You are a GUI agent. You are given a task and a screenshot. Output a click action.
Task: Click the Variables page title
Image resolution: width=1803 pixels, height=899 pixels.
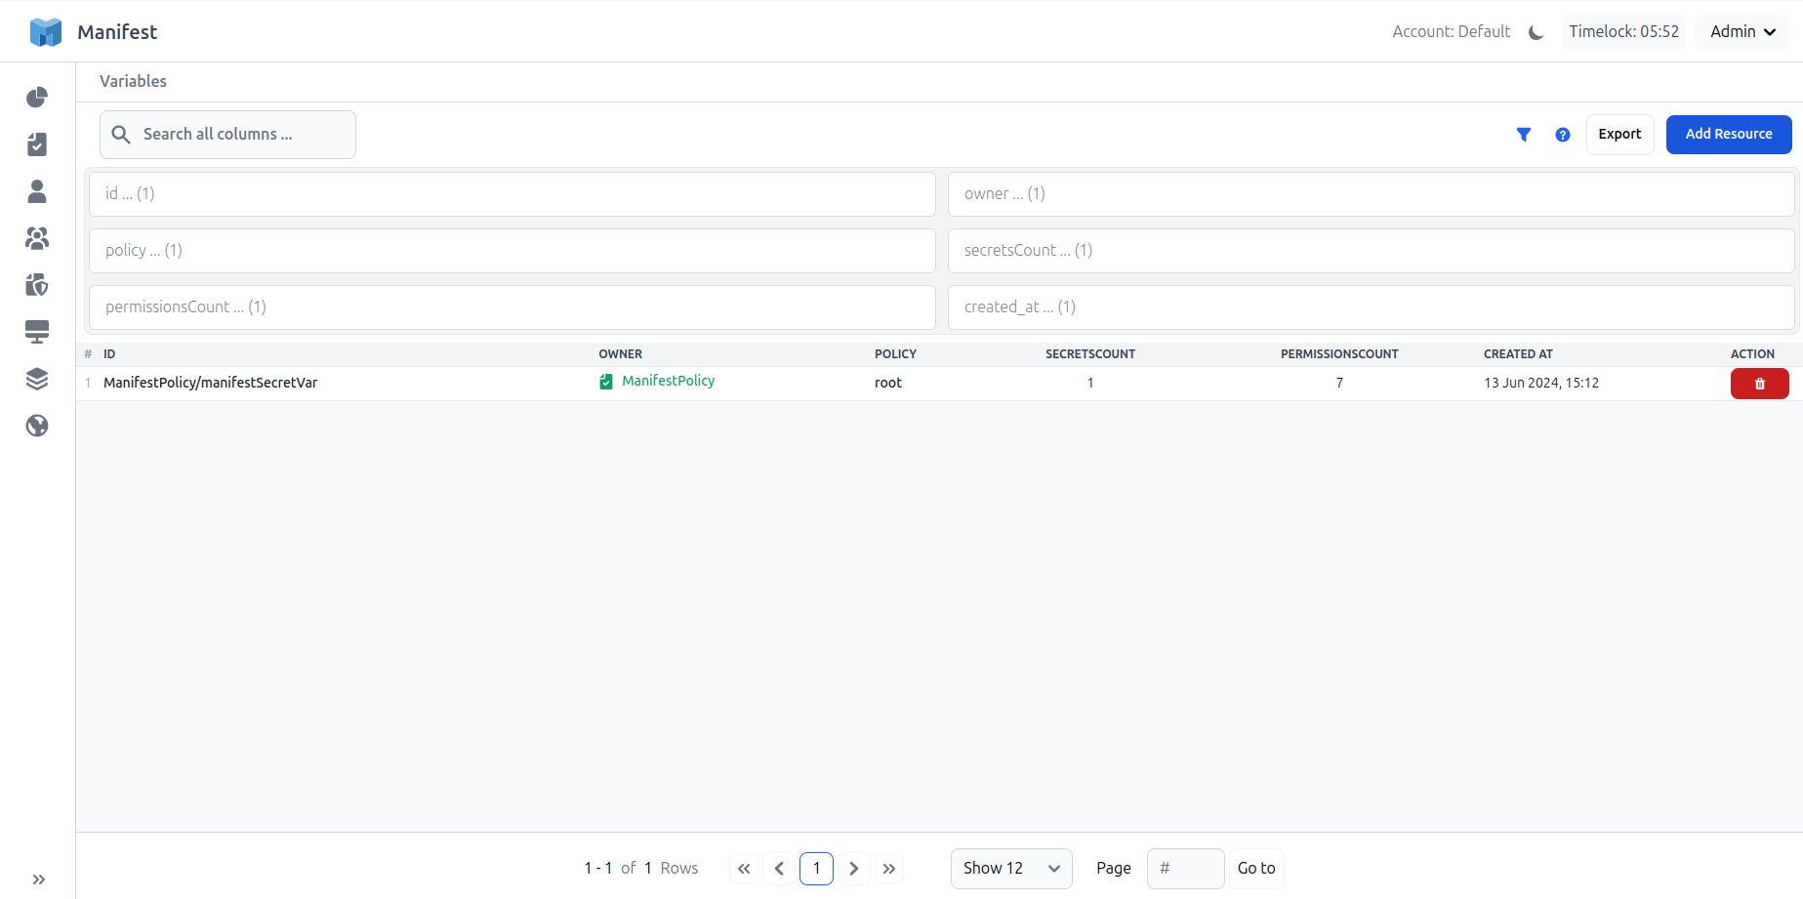coord(133,82)
